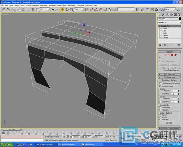Click the Rectangular Selection Region icon
The width and height of the screenshot is (183, 147).
click(x=38, y=10)
